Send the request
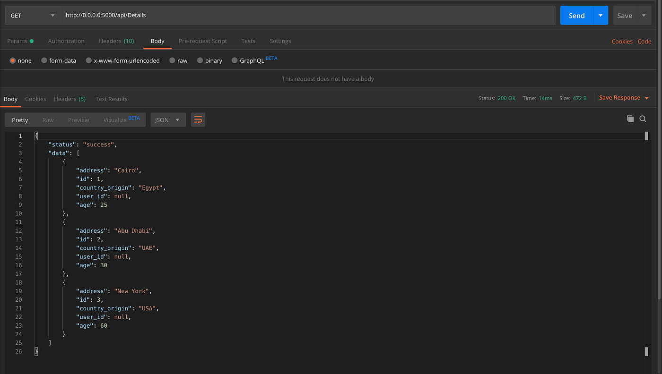Image resolution: width=662 pixels, height=374 pixels. tap(577, 16)
